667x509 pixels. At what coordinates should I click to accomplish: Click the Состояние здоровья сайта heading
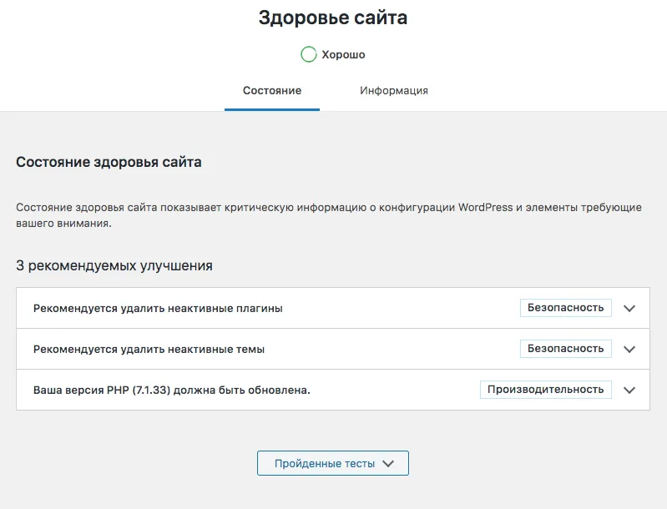point(109,162)
